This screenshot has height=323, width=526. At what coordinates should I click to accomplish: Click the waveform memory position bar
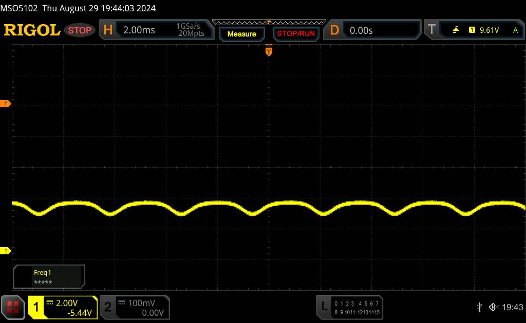pos(269,22)
